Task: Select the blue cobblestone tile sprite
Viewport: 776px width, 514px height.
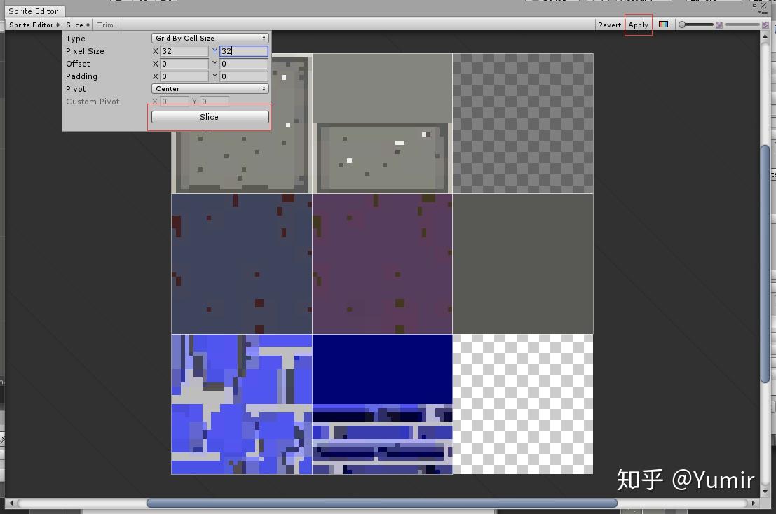Action: 242,404
